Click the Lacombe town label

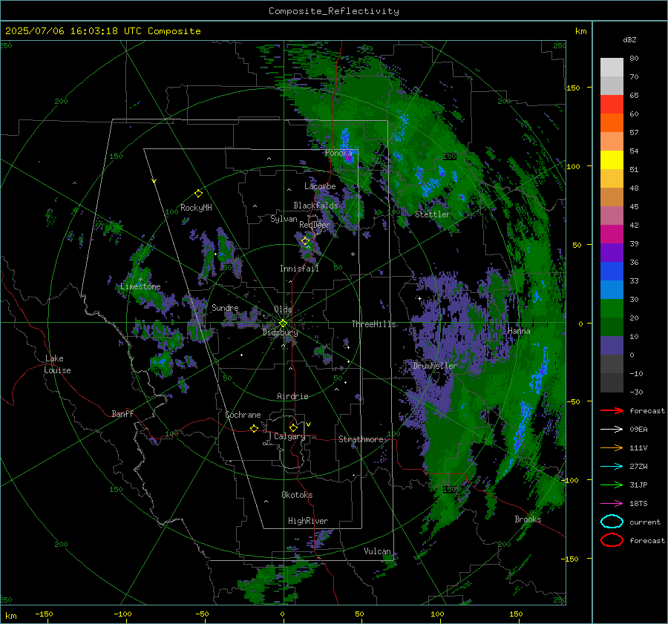[x=320, y=186]
